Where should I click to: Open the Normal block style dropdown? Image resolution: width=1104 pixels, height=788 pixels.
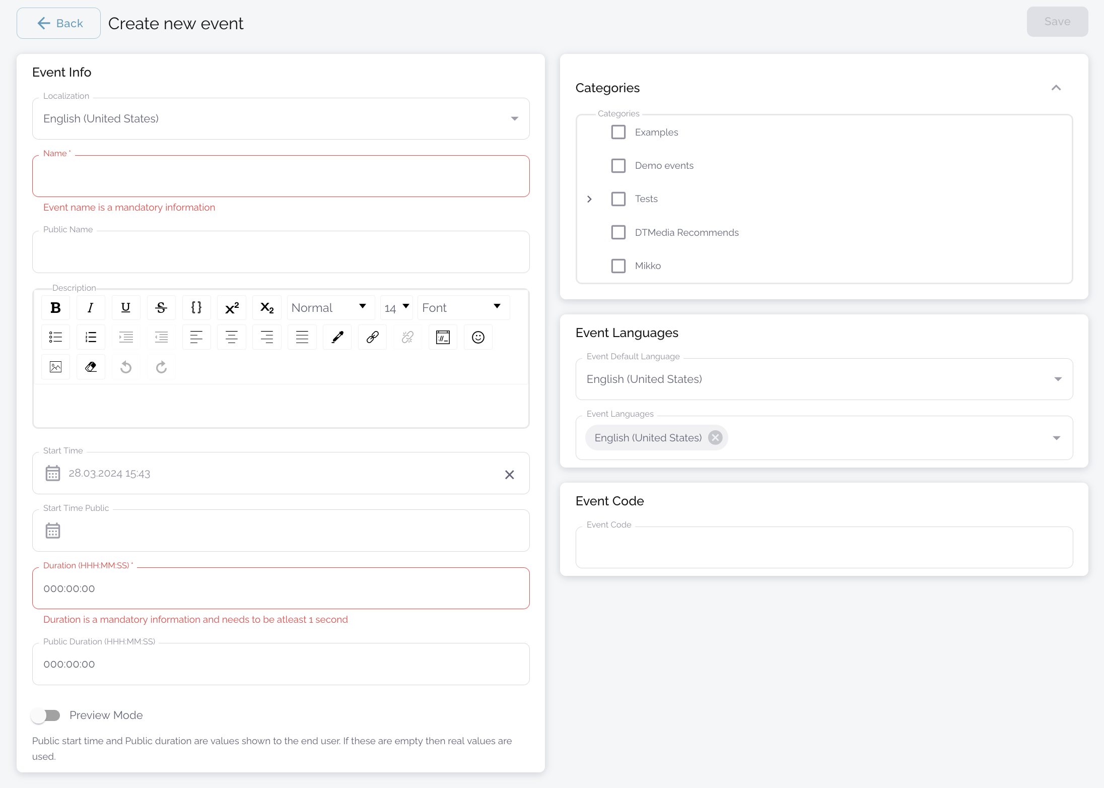[330, 307]
